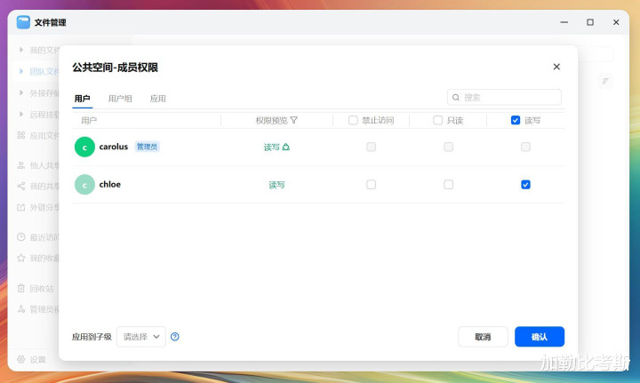Check the 只读 box for chloe
This screenshot has width=640, height=383.
[448, 185]
